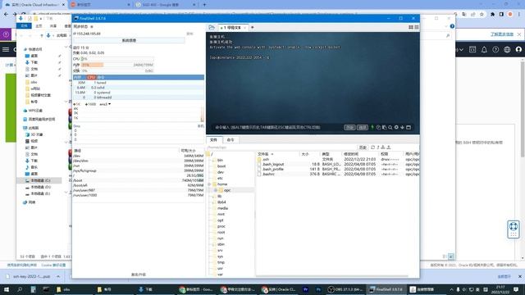Switch to the FinalShell taskbar item
Screen dimensions: 525x295
tap(386, 289)
